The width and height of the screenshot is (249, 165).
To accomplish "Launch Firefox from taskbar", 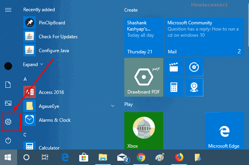I will (x=179, y=157).
